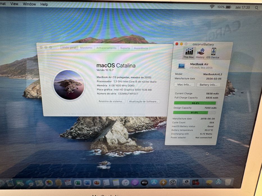The image size is (262, 196).
Task: Click the Cycle Count value 554
Action: click(212, 123)
